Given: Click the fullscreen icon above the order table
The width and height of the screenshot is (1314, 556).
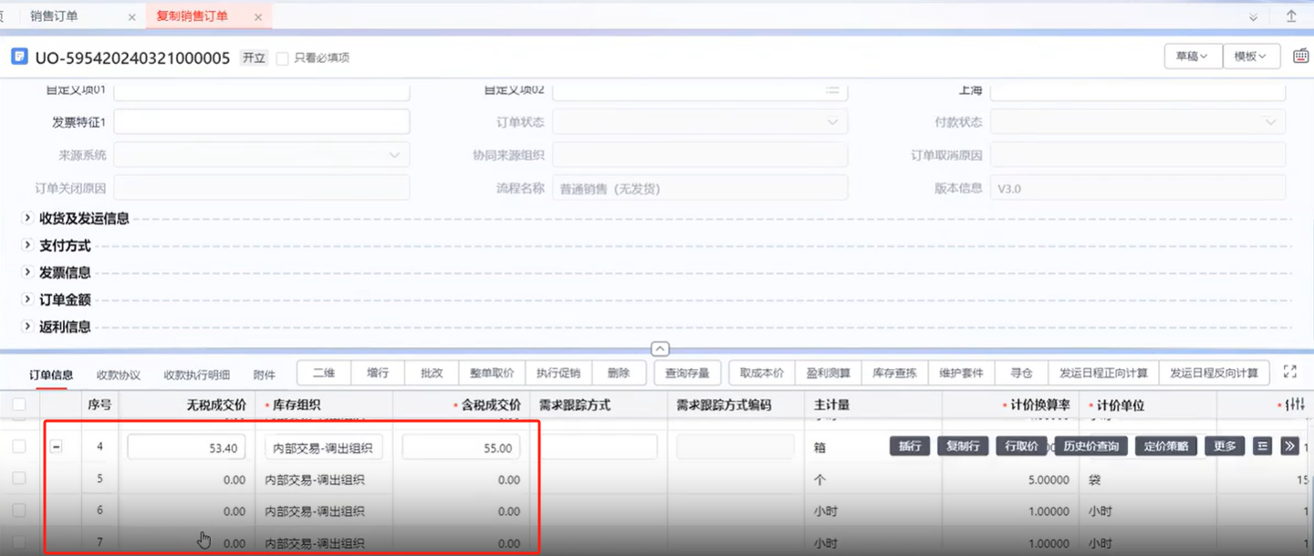Looking at the screenshot, I should tap(1289, 372).
